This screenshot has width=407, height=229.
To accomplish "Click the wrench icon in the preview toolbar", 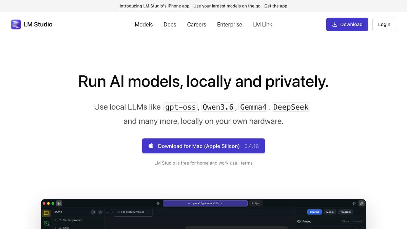I will click(362, 204).
